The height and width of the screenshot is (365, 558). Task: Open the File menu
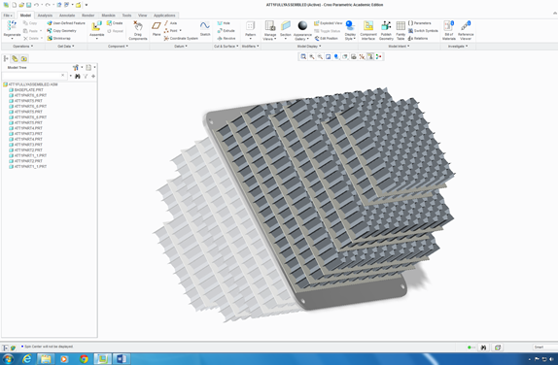pyautogui.click(x=8, y=16)
